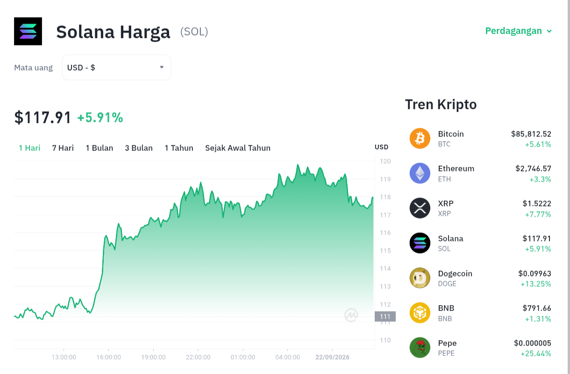Select the BNB coin icon
The height and width of the screenshot is (374, 570).
pyautogui.click(x=420, y=313)
